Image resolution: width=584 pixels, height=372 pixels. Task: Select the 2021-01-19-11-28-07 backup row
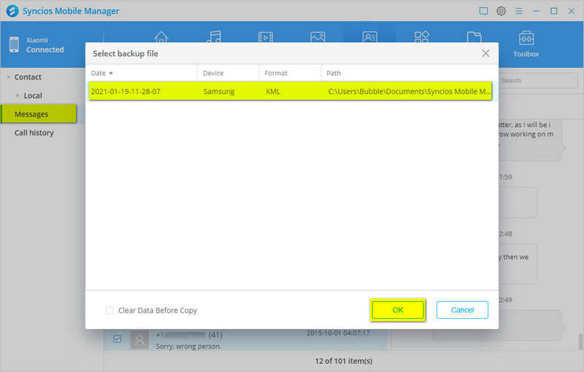[290, 91]
